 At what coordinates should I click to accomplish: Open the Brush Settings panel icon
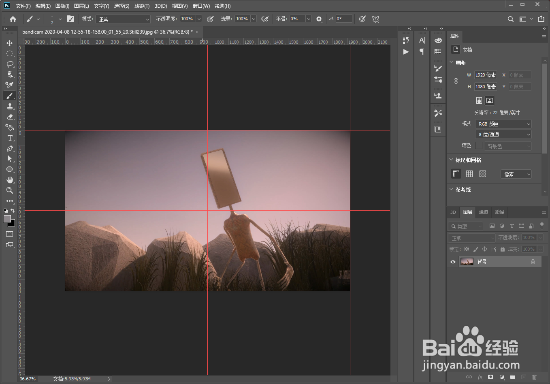[x=438, y=68]
